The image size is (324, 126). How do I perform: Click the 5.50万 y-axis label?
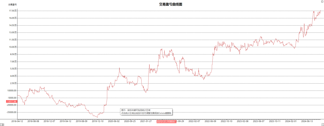(x=13, y=69)
